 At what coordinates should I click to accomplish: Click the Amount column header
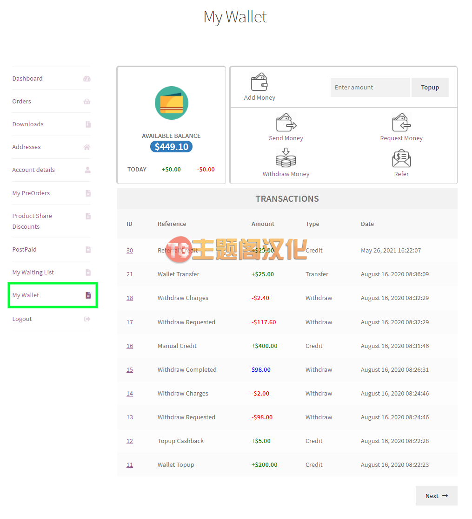(263, 224)
